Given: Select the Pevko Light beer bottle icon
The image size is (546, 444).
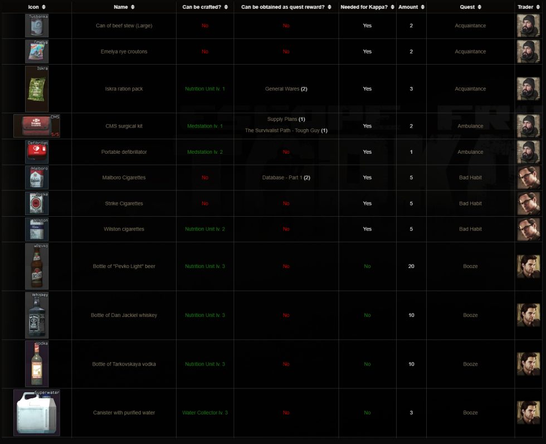Looking at the screenshot, I should [36, 266].
